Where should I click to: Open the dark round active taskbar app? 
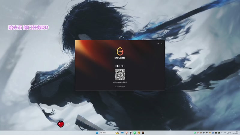(x=130, y=133)
